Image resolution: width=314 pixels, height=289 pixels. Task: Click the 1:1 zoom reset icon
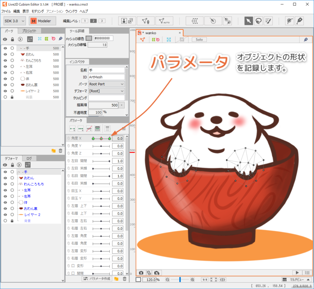205,280
